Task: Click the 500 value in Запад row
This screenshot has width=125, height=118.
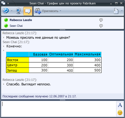Action: point(97,70)
